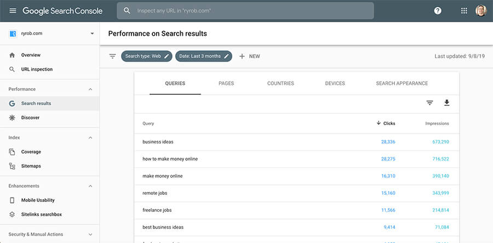The width and height of the screenshot is (493, 243).
Task: Select the 'make money online' query row
Action: click(x=296, y=176)
